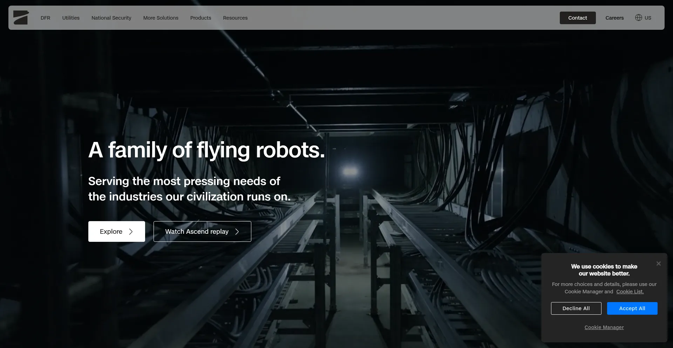Expand the National Security menu
Image resolution: width=673 pixels, height=348 pixels.
(x=111, y=18)
